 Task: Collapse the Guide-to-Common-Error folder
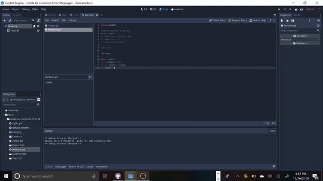pyautogui.click(x=6, y=119)
